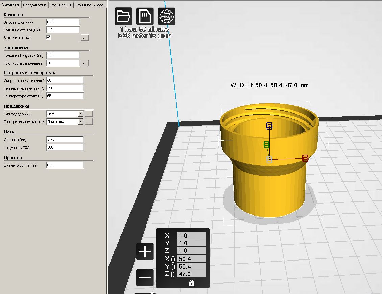The image size is (382, 294).
Task: Click the plus scale-up button
Action: click(145, 251)
